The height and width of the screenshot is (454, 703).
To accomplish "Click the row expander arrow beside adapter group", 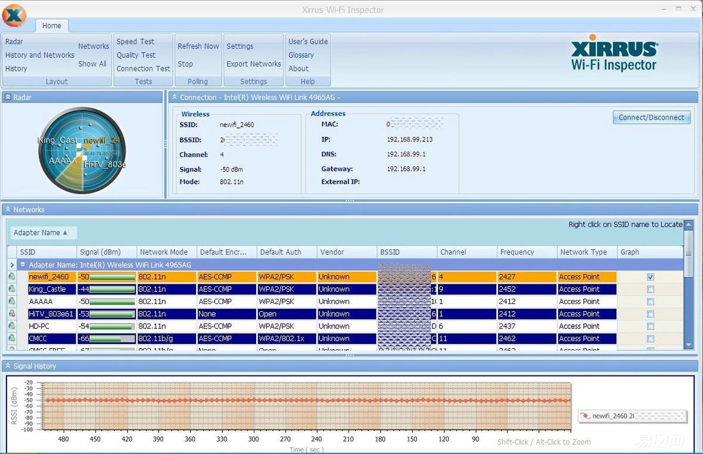I will [x=12, y=265].
